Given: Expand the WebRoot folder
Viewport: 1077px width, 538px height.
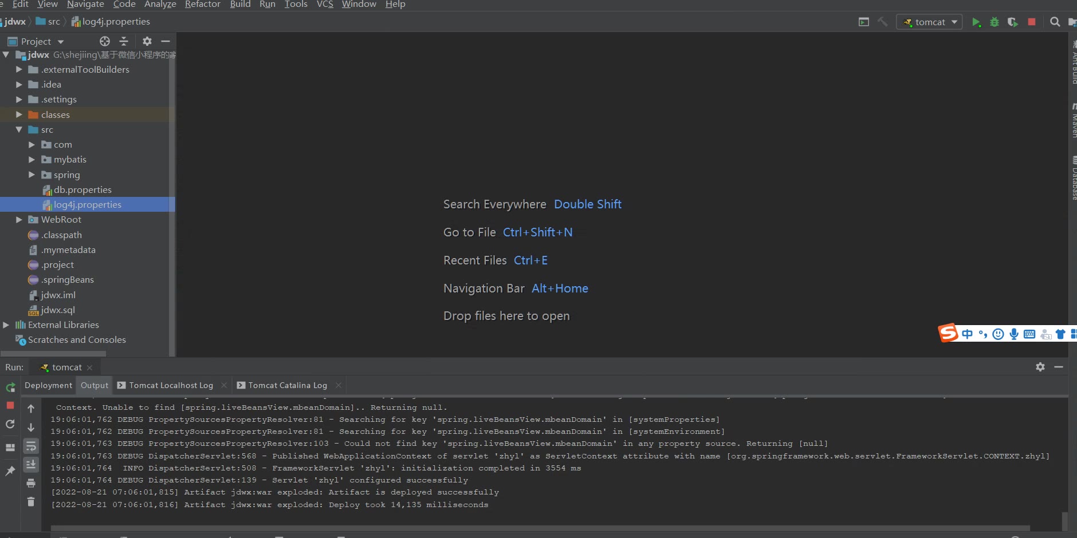Looking at the screenshot, I should [19, 220].
